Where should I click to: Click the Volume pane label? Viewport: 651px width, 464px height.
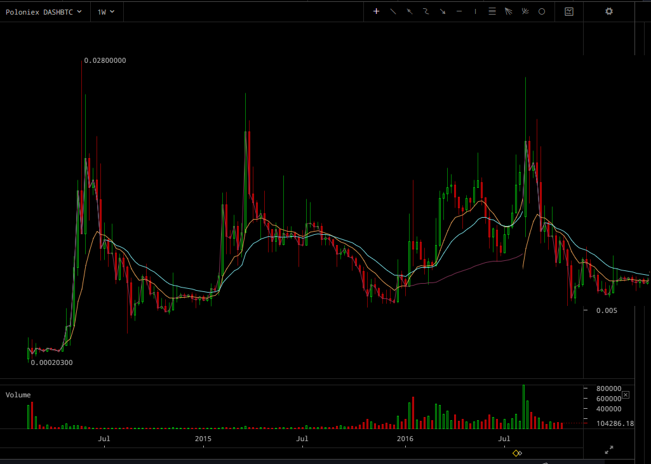tap(18, 395)
